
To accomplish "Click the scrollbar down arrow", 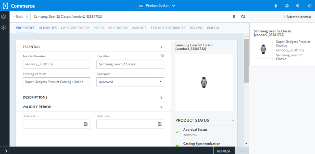I will 246,144.
